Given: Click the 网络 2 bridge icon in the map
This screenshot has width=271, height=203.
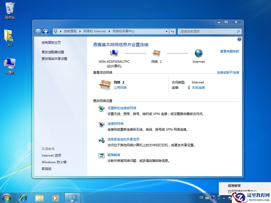Looking at the screenshot, I should (156, 53).
